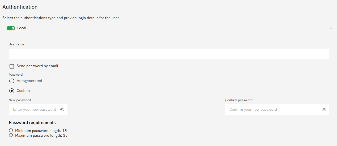The image size is (337, 146).
Task: Click the Username input field
Action: (x=169, y=54)
